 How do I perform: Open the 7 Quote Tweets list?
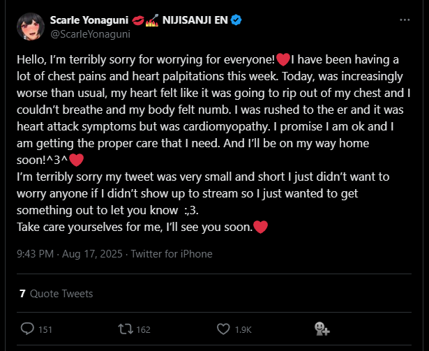56,294
